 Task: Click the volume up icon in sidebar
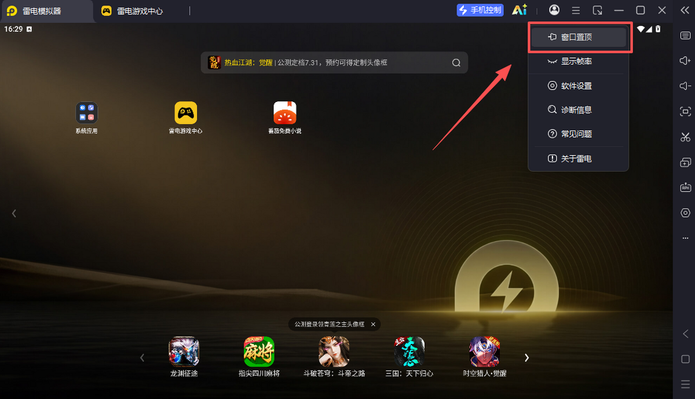coord(685,61)
